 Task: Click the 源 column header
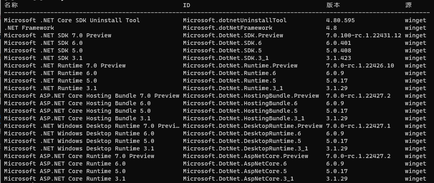tap(408, 5)
